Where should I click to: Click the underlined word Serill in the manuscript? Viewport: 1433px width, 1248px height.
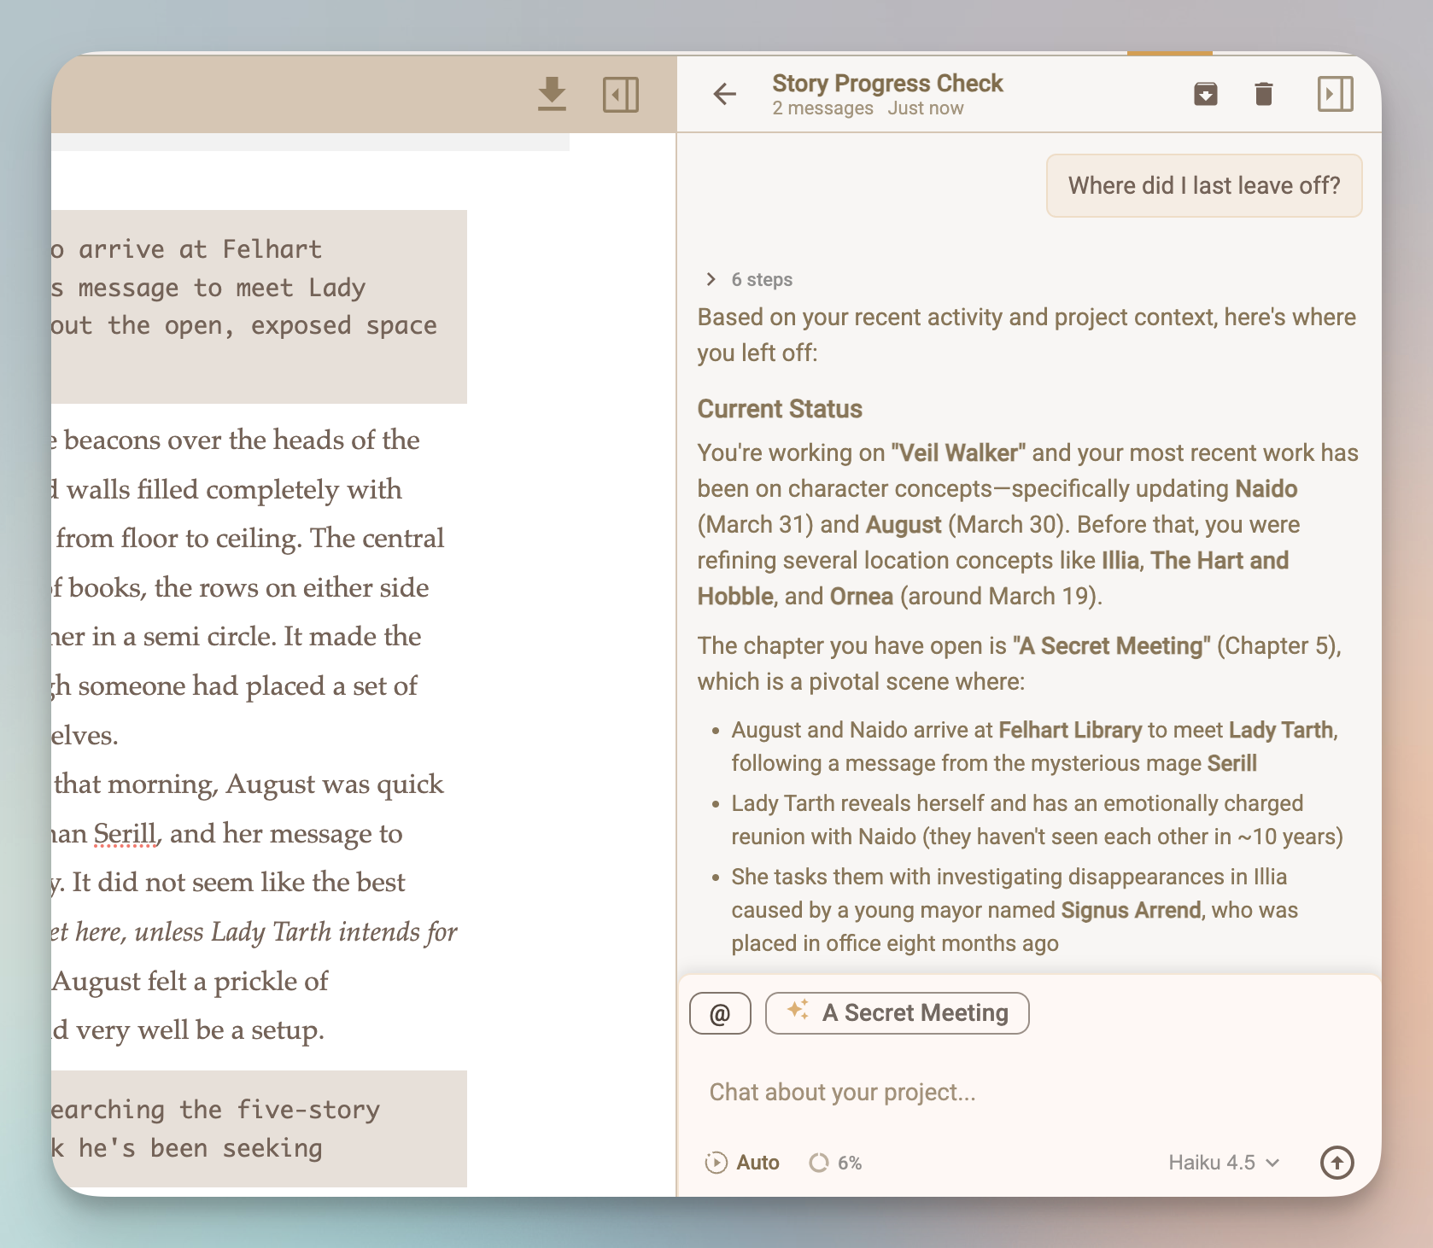click(x=124, y=833)
